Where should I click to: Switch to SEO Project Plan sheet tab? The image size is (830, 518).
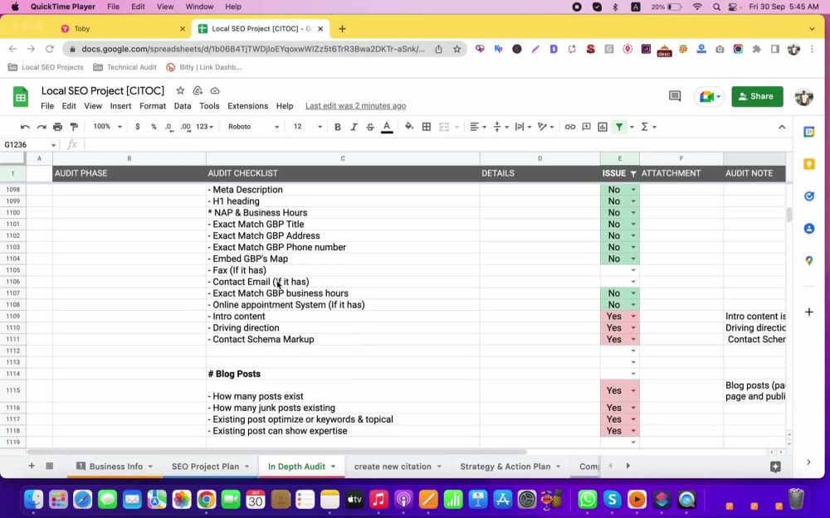205,466
